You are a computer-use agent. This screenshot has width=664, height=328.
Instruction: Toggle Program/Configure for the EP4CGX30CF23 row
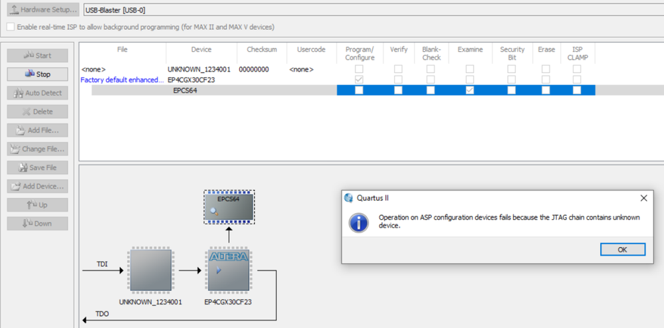pos(359,80)
